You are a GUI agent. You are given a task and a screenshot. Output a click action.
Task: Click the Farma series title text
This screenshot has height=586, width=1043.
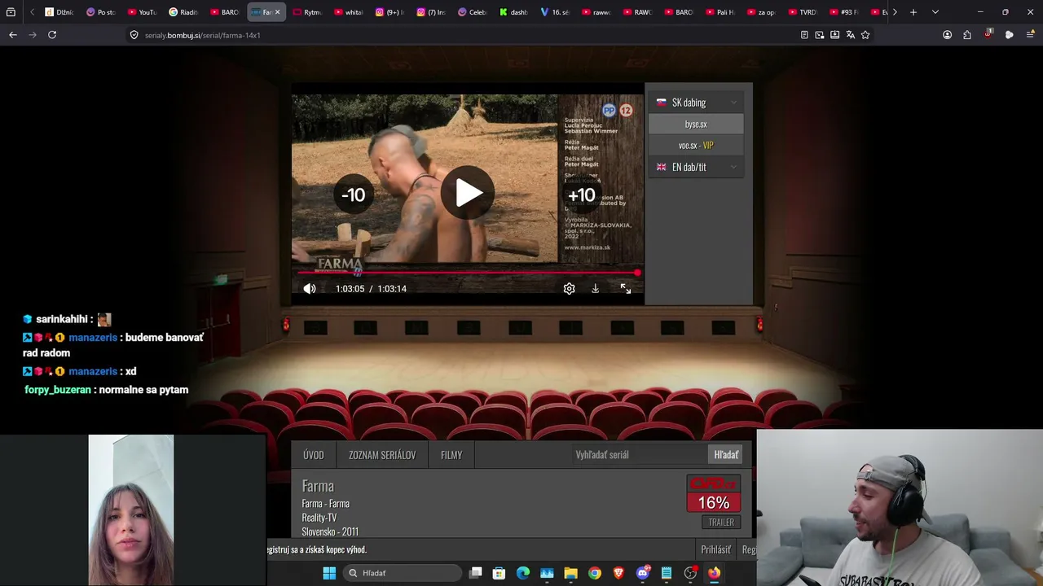click(318, 486)
